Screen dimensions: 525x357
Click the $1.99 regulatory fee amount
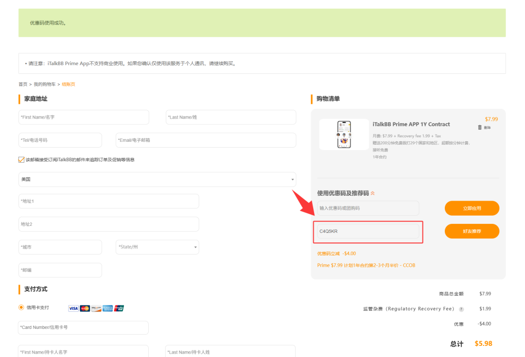[x=485, y=309]
